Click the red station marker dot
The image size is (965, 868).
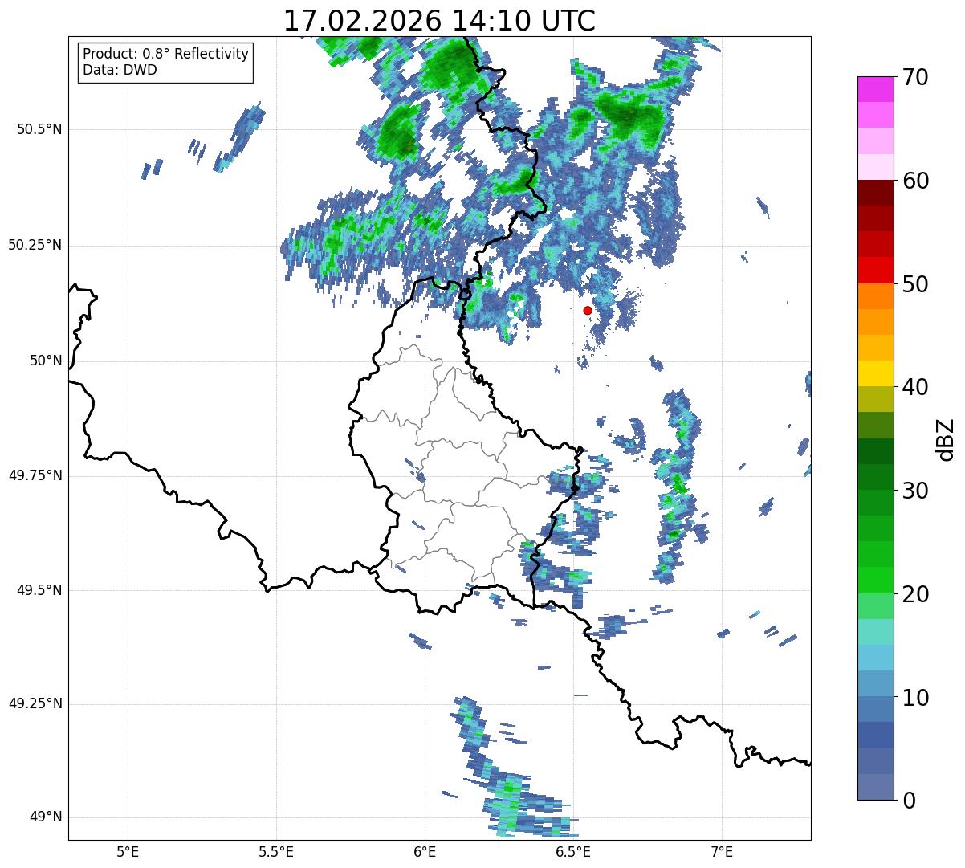click(x=588, y=310)
